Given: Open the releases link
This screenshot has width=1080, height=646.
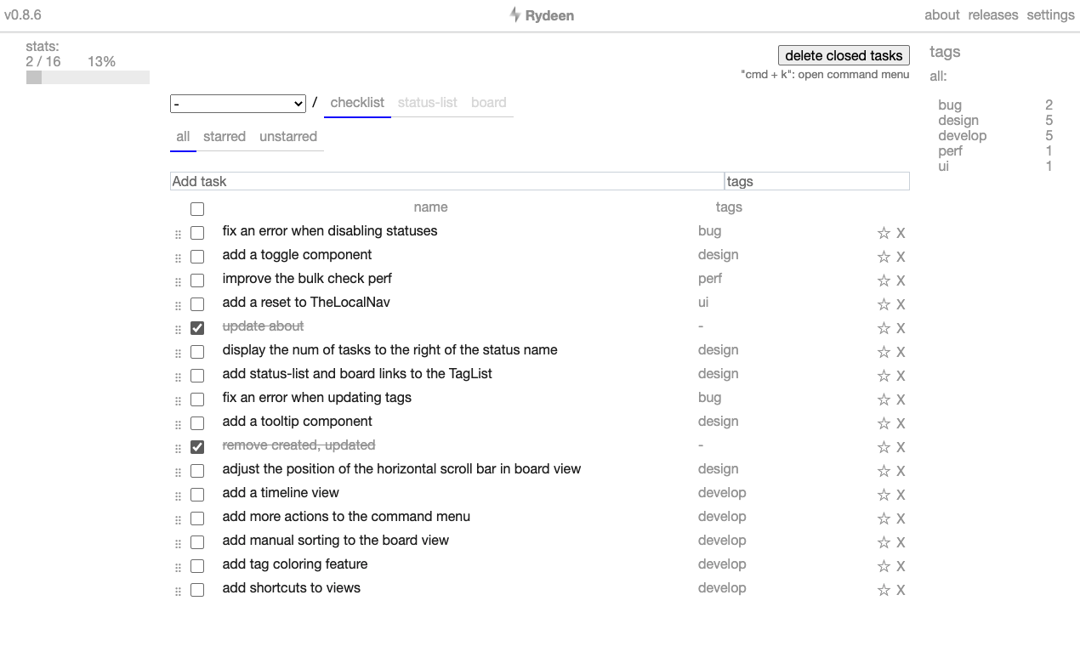Looking at the screenshot, I should coord(993,15).
